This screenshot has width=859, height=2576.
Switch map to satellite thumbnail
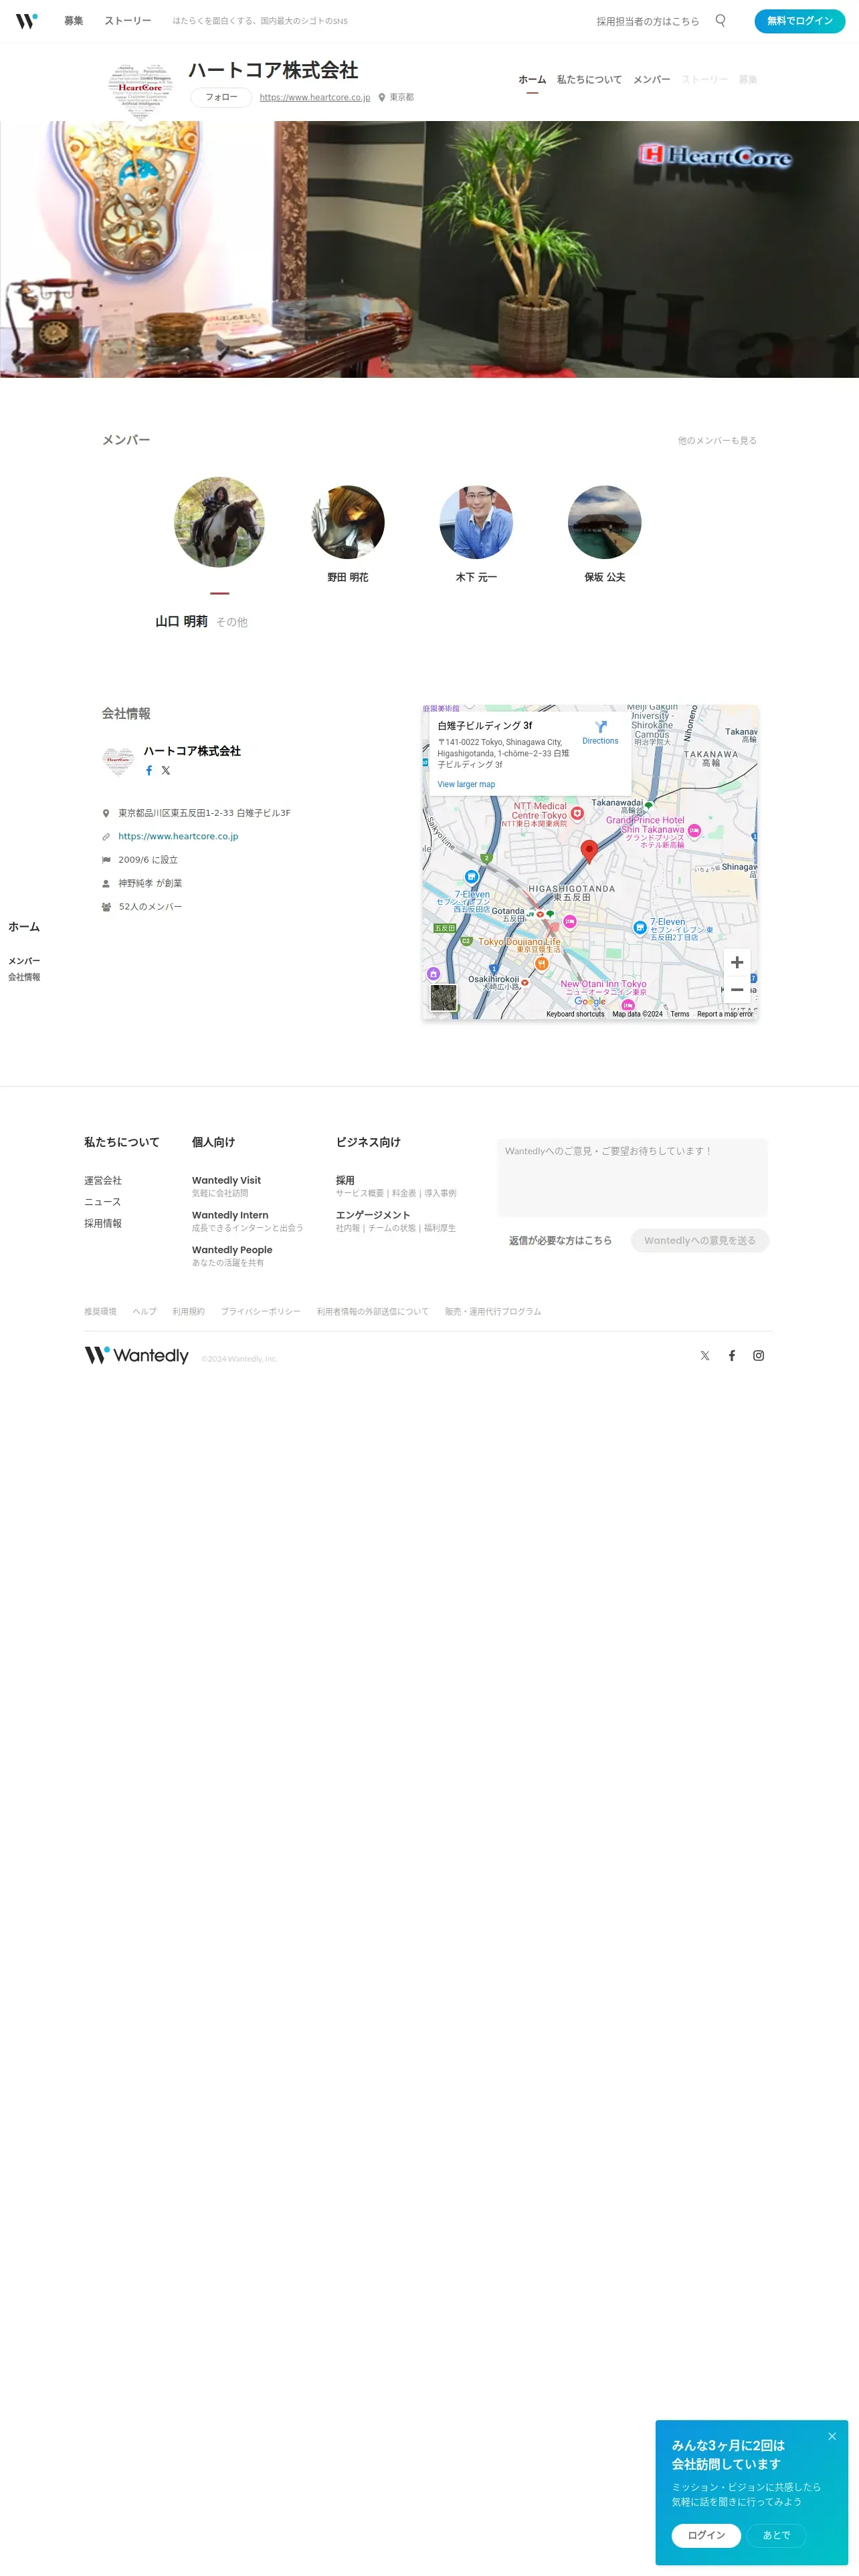click(443, 997)
